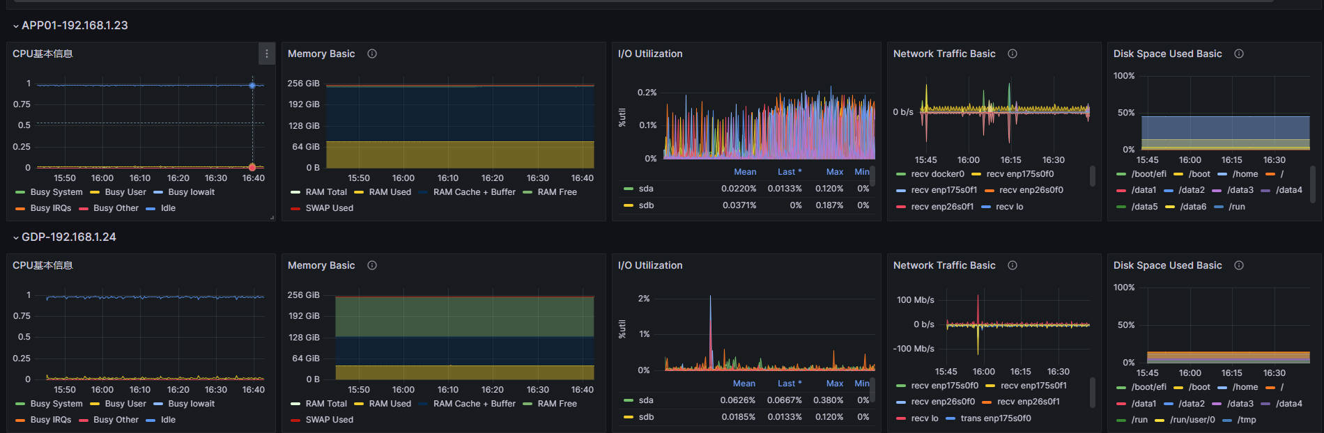Screen dimensions: 1324x433
Task: Click Busy User color swatch in APP01 CPU legend
Action: 95,192
